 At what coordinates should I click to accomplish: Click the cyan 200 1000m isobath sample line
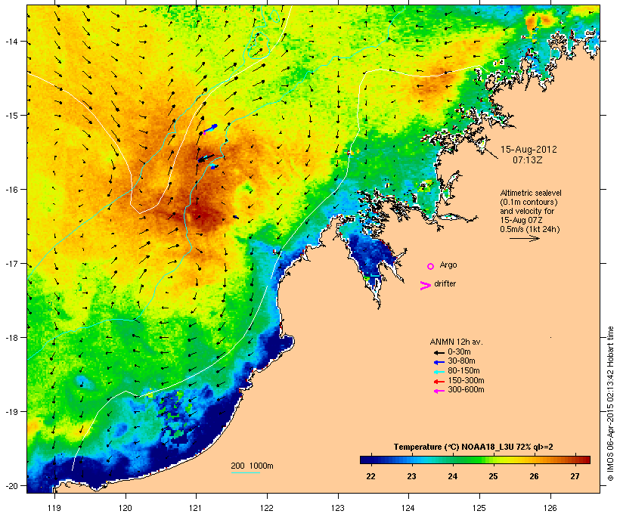point(246,472)
